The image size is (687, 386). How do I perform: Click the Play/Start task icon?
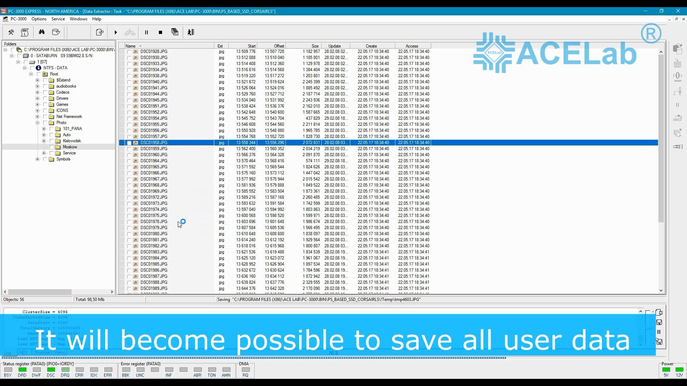point(115,31)
